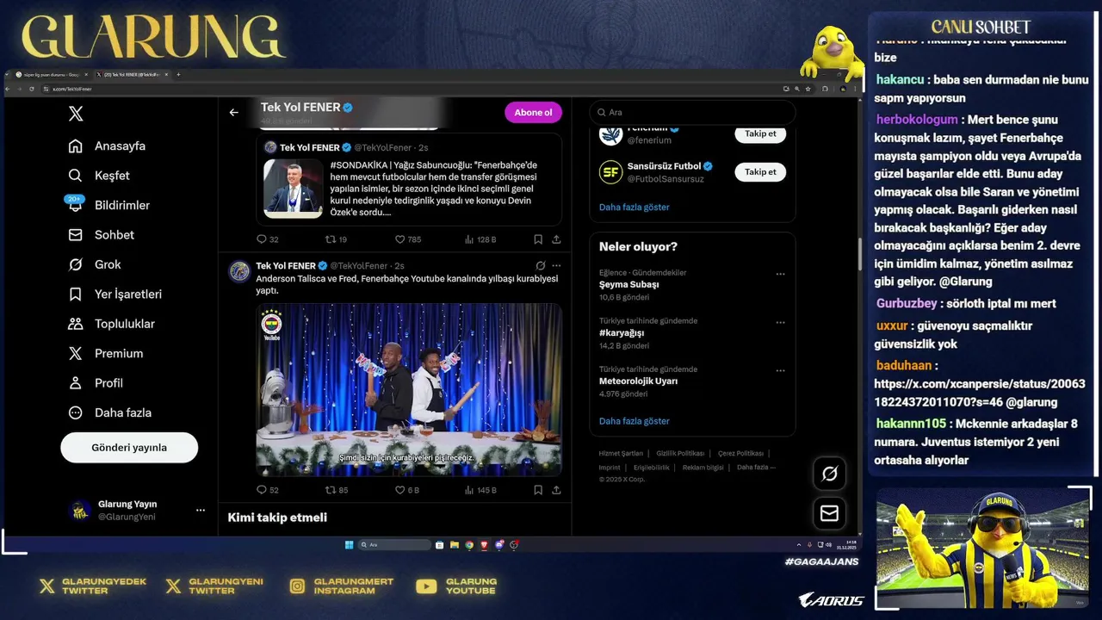Open Premium in the sidebar
The width and height of the screenshot is (1102, 620).
pos(105,353)
